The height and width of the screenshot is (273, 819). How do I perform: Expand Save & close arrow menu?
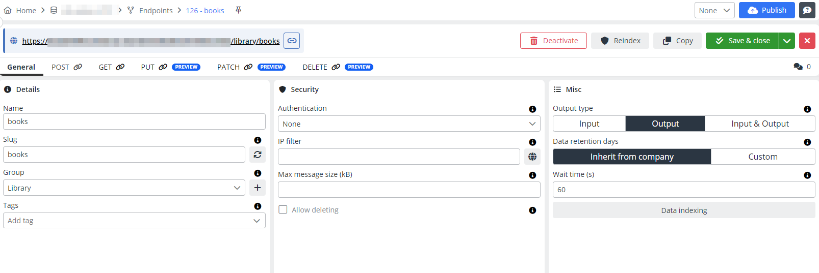(787, 41)
